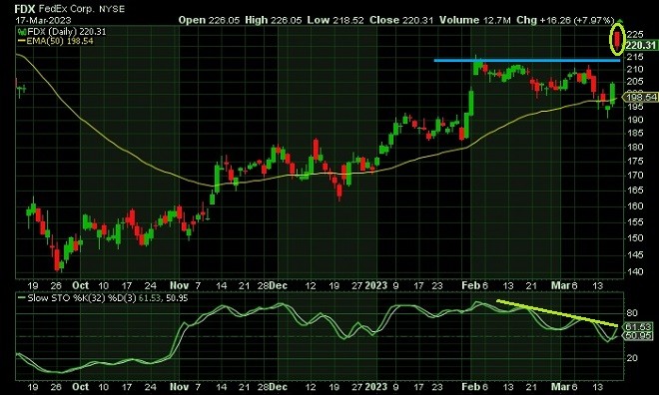Click the 20 level label in stochastic panel
The width and height of the screenshot is (659, 395).
click(632, 358)
